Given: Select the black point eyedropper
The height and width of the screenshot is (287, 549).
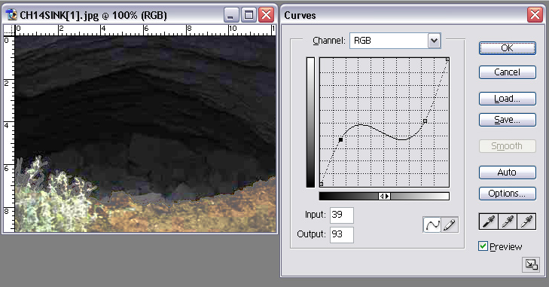Looking at the screenshot, I should [488, 221].
